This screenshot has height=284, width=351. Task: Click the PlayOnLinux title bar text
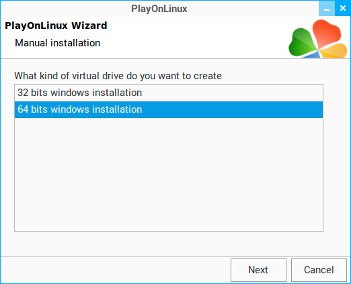[159, 9]
